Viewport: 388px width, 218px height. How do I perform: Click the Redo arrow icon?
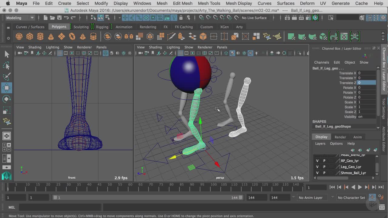point(73,18)
